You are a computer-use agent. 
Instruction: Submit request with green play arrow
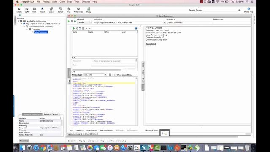pos(69,21)
